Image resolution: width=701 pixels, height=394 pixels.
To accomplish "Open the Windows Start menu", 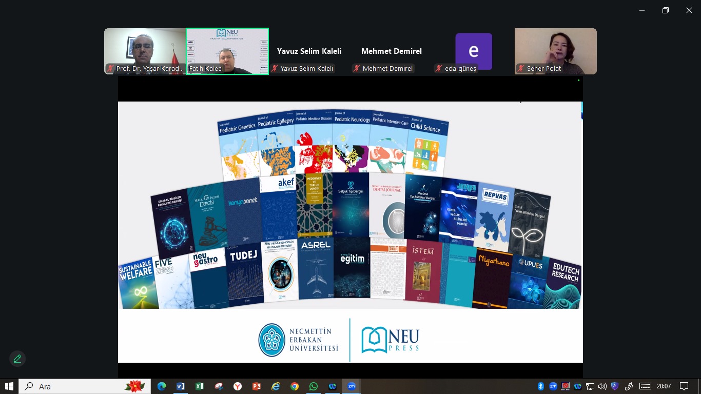I will click(x=9, y=386).
